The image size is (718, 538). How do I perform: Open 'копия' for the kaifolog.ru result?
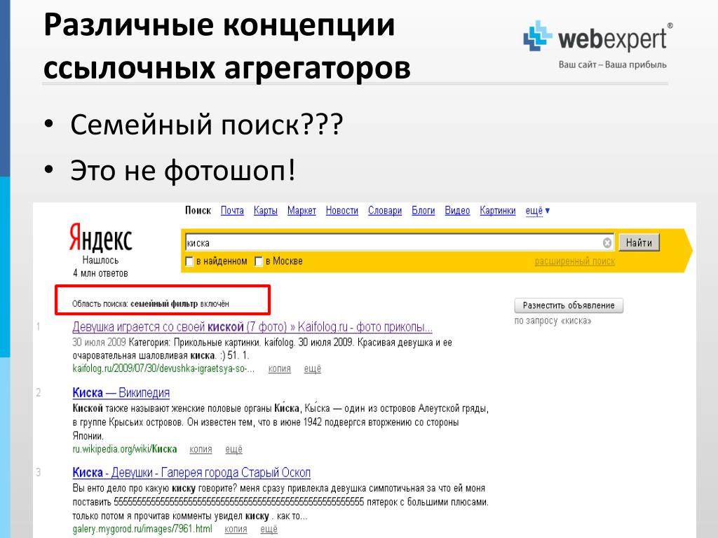point(279,368)
